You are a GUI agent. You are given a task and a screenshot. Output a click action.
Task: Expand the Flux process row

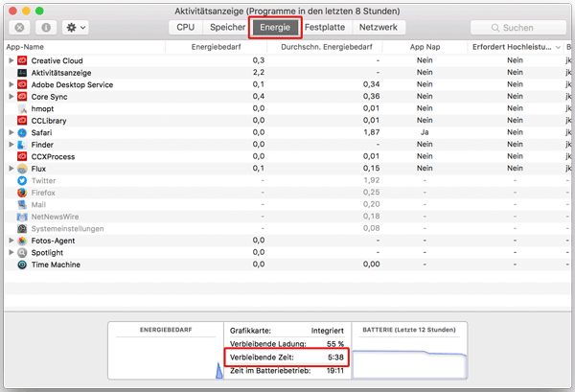pos(11,169)
